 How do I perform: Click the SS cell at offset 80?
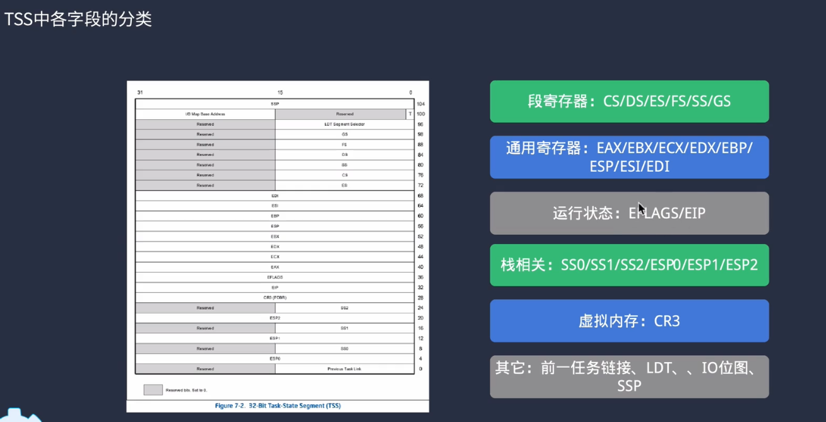coord(345,165)
